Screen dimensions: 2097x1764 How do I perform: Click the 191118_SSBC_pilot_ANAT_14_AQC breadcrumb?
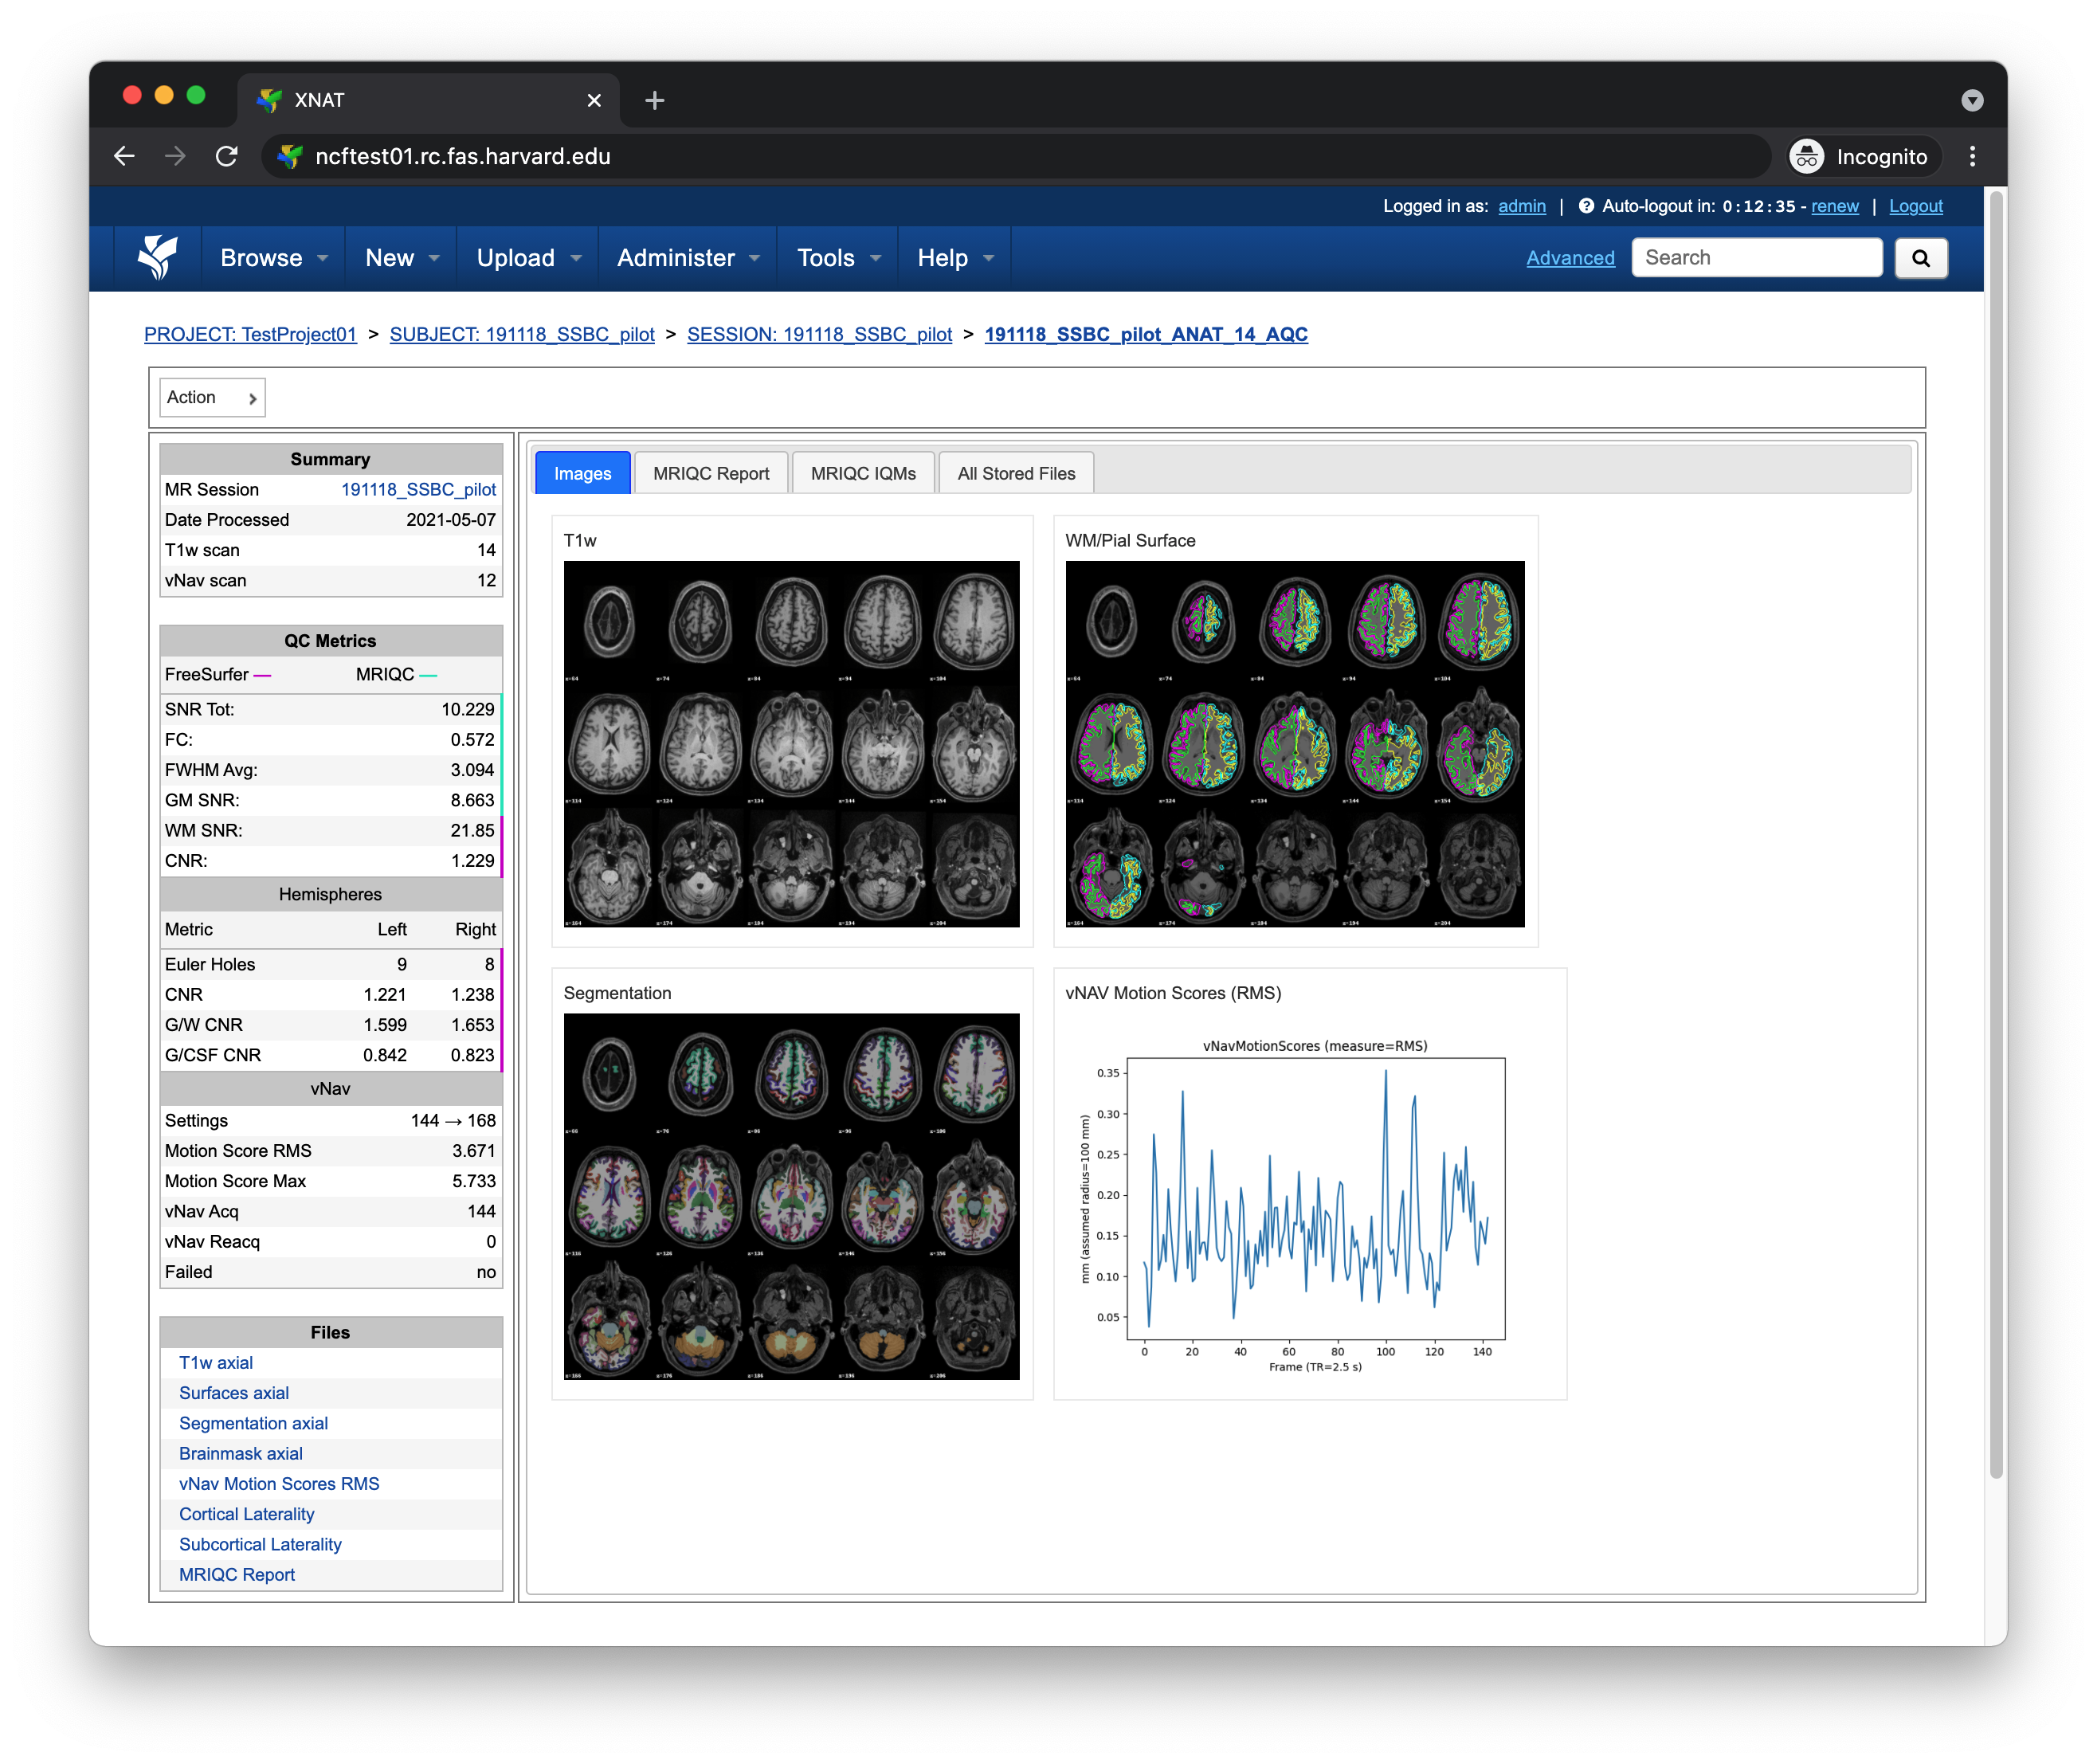[x=1146, y=334]
